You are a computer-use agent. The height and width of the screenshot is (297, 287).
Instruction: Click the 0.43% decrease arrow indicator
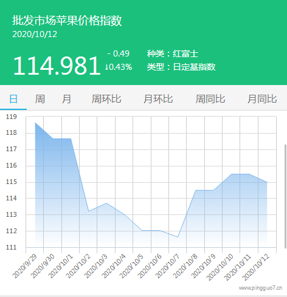[119, 67]
